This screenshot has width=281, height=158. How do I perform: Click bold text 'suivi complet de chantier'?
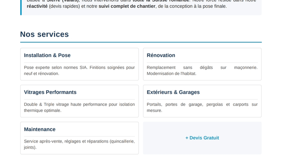(127, 6)
